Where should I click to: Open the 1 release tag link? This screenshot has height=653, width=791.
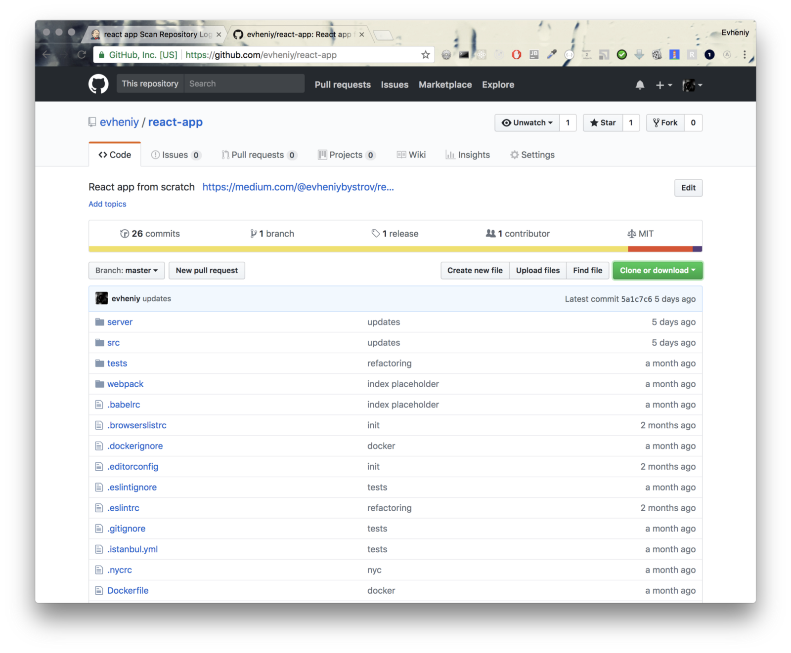(x=395, y=234)
